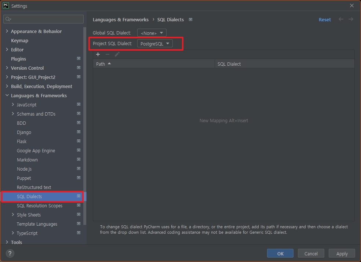Screen dimensions: 361x262
Task: Navigate back with the left arrow
Action: pyautogui.click(x=341, y=19)
